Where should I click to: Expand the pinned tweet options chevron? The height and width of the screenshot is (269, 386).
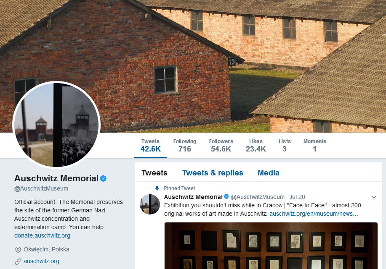(374, 197)
